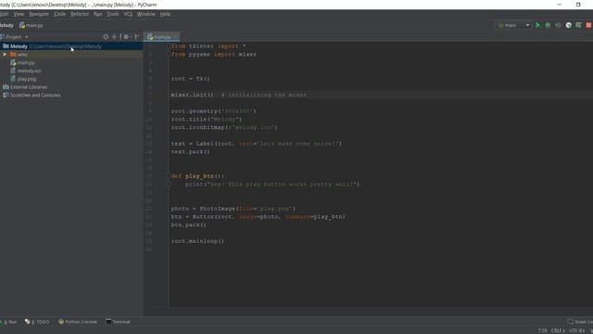Viewport: 593px width, 334px height.
Task: Click the Melody breadcrumb in navigation bar
Action: (6, 25)
